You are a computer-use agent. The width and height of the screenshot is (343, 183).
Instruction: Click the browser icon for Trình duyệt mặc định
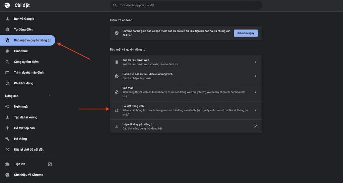[x=7, y=73]
